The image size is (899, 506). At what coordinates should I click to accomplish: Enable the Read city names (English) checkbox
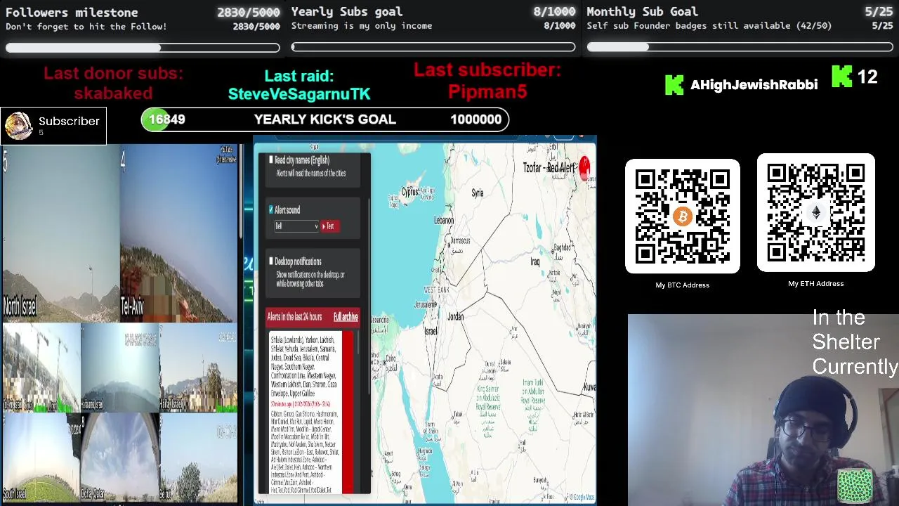click(x=271, y=160)
